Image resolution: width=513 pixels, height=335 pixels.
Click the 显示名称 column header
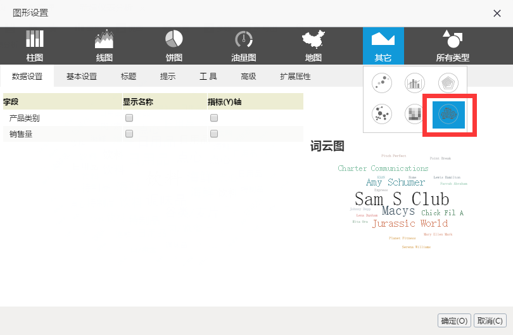click(165, 101)
